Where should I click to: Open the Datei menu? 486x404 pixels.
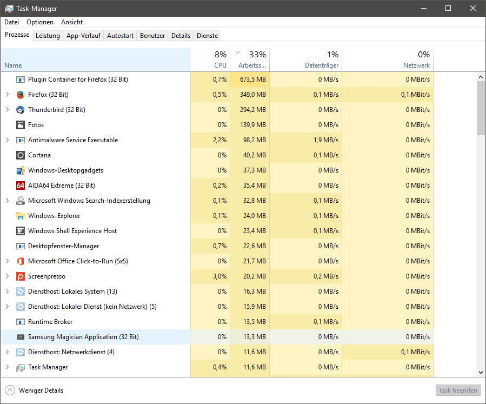pyautogui.click(x=11, y=22)
